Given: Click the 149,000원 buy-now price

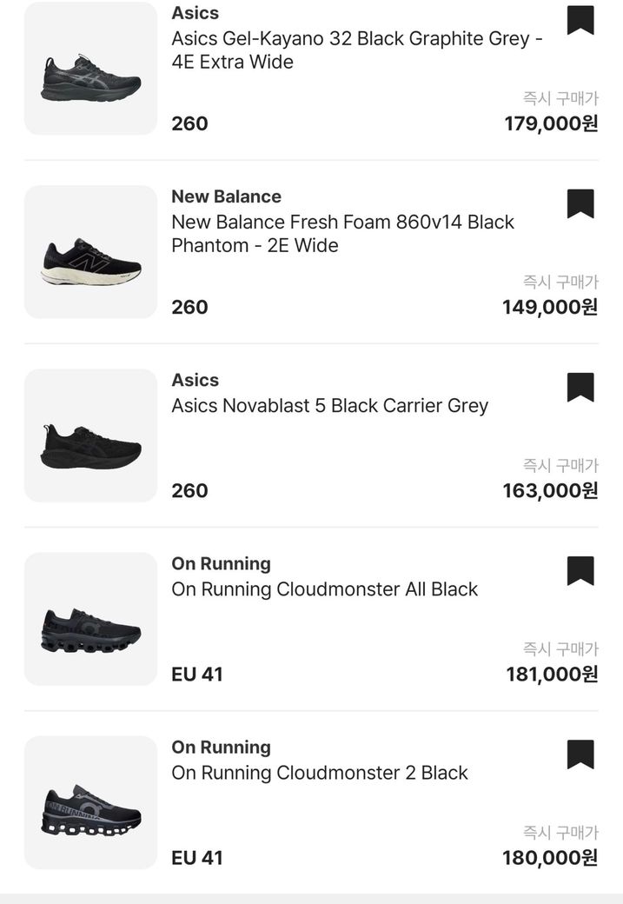Looking at the screenshot, I should point(549,307).
